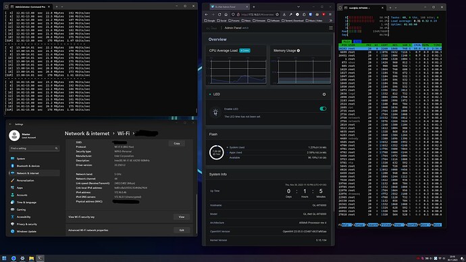Screen dimensions: 466x262
Task: Close the GL.iNet Admin Panel browser tab
Action: [x=247, y=7]
